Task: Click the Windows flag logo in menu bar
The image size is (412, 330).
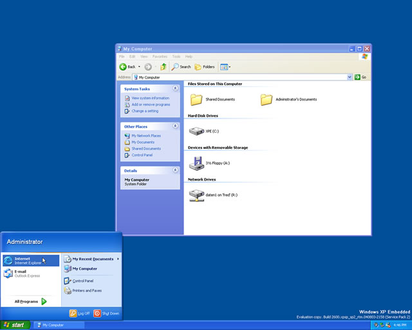Action: click(365, 57)
